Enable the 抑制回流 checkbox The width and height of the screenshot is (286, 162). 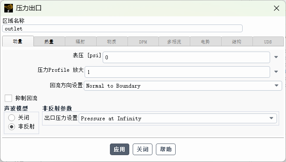pyautogui.click(x=9, y=98)
